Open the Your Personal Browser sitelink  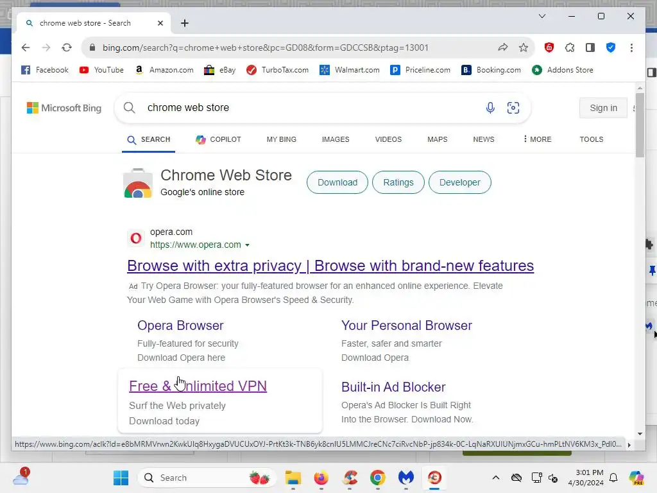(406, 325)
